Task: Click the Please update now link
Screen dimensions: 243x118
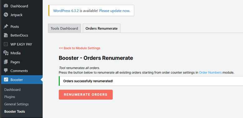Action: (x=114, y=11)
